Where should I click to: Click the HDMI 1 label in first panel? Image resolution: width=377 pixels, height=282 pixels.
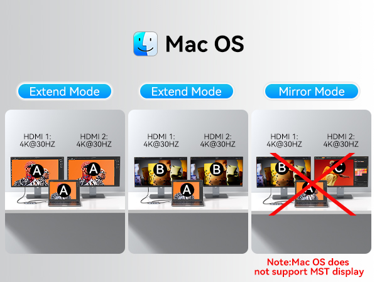[37, 140]
